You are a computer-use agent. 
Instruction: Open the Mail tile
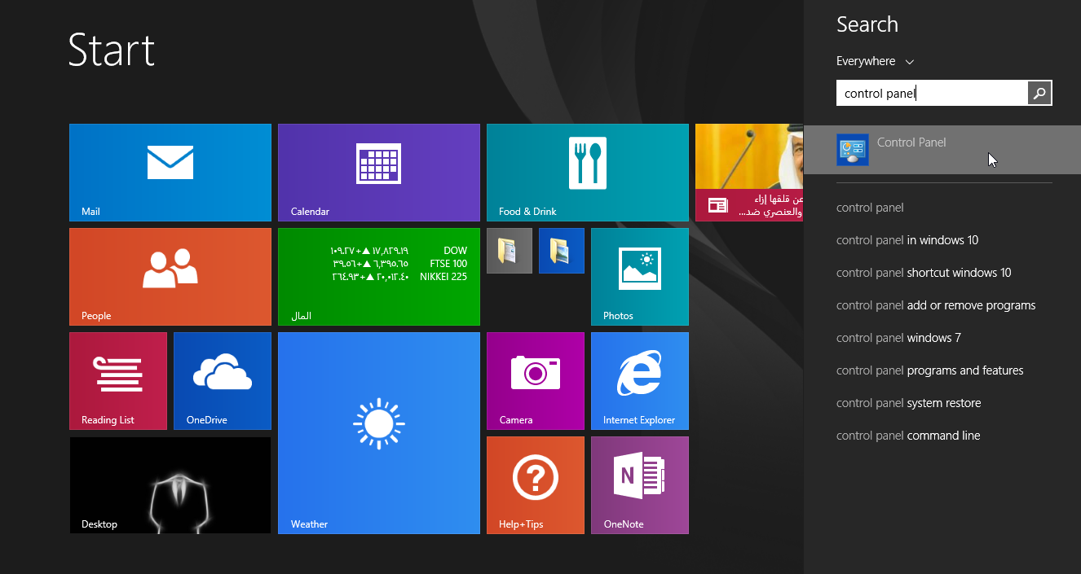coord(170,173)
